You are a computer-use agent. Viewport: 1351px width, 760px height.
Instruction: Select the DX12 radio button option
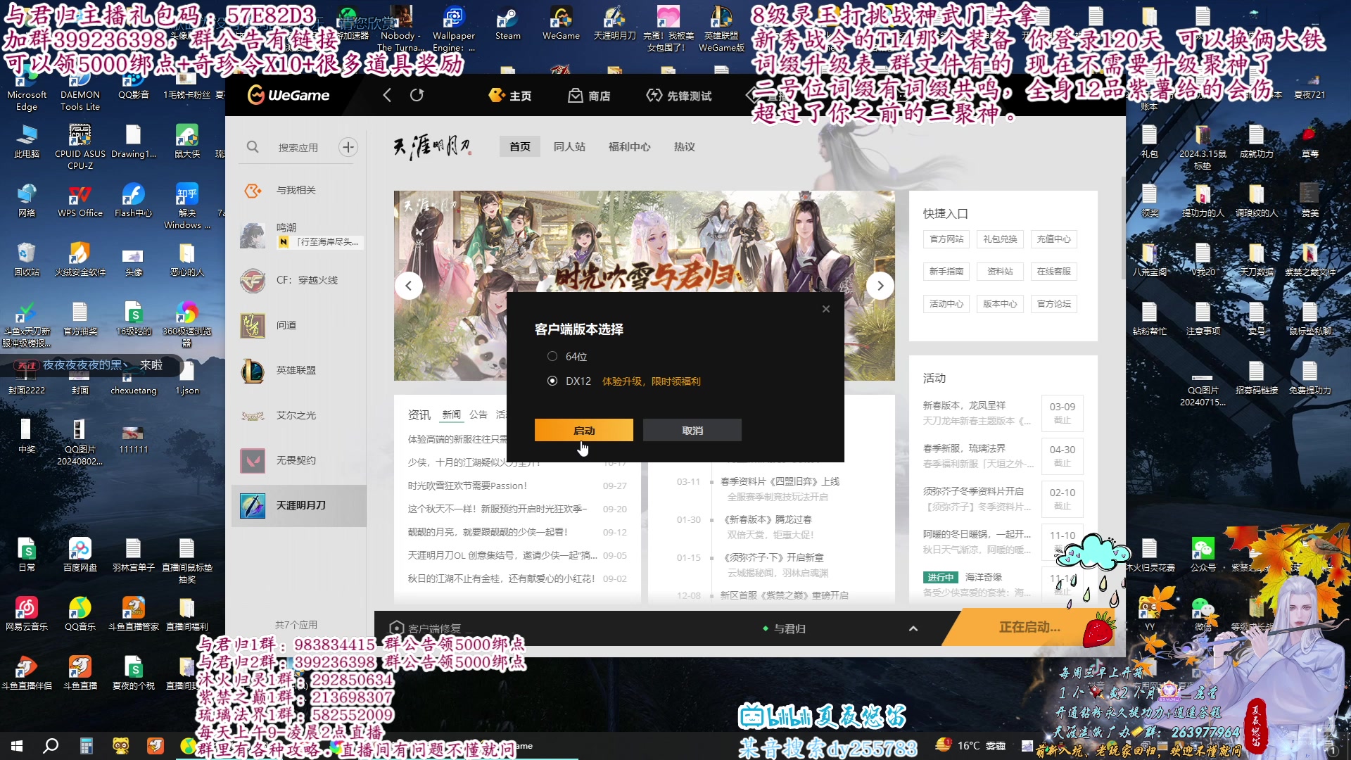click(553, 381)
